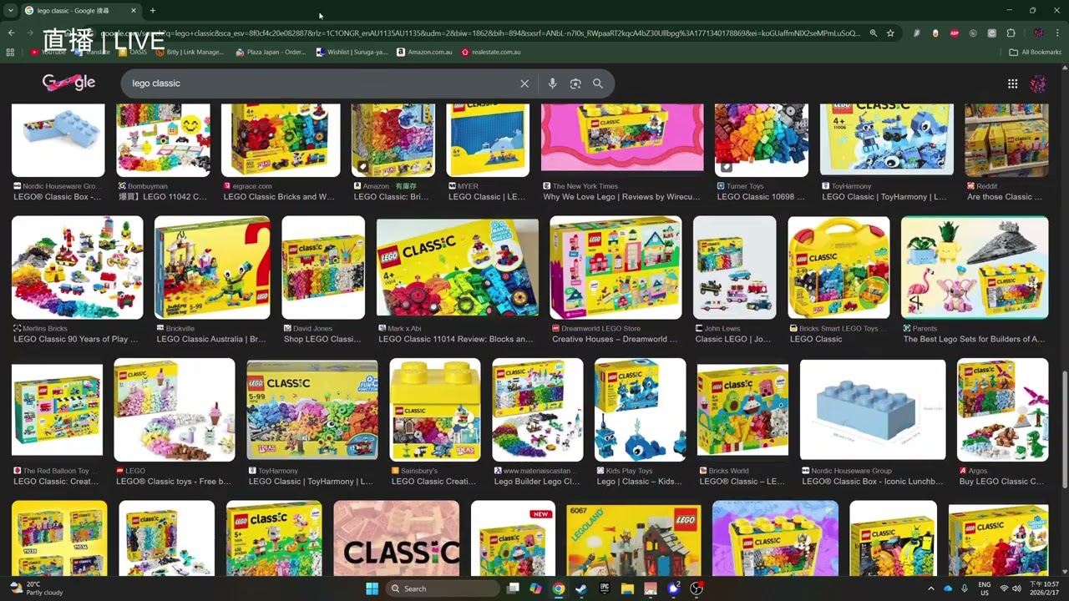Open the light-blue brick Iconic Lunchbox image
1069x601 pixels.
click(x=873, y=410)
